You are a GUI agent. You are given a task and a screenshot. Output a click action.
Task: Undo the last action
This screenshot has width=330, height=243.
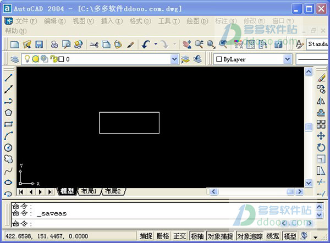tap(146, 45)
